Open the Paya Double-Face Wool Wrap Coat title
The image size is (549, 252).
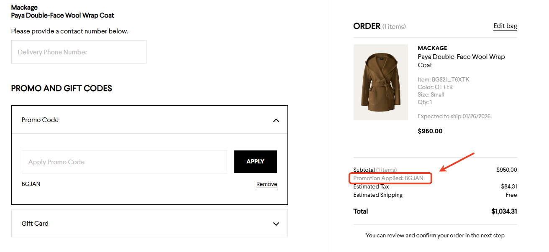462,61
